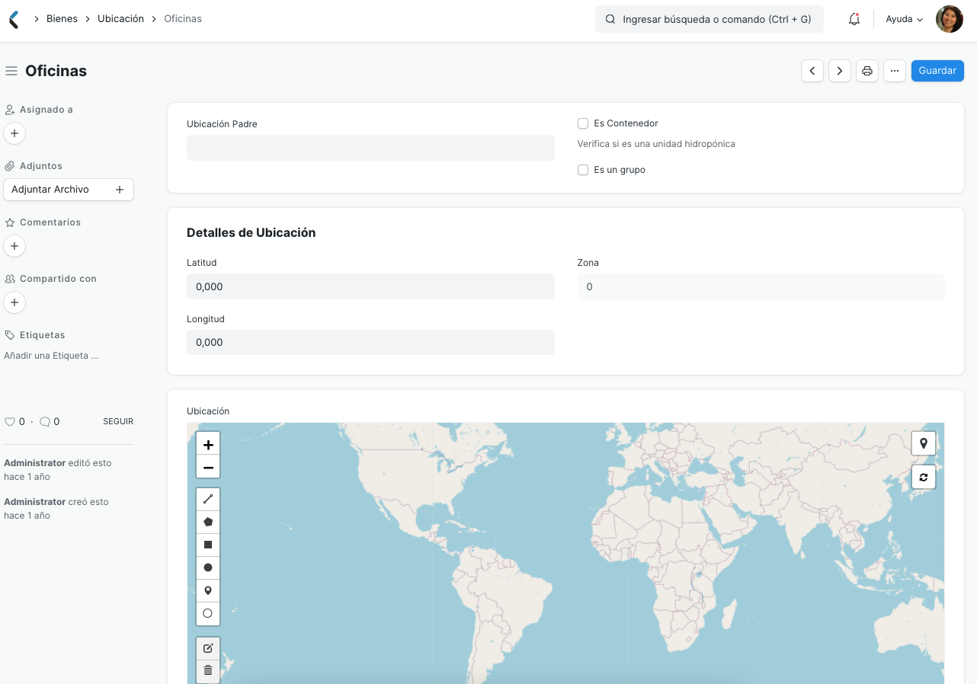Click the comments count bubble icon
The height and width of the screenshot is (684, 977).
tap(45, 421)
